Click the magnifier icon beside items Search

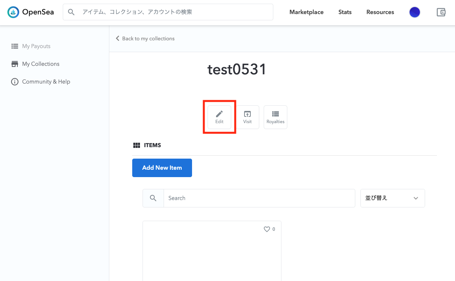pyautogui.click(x=153, y=198)
